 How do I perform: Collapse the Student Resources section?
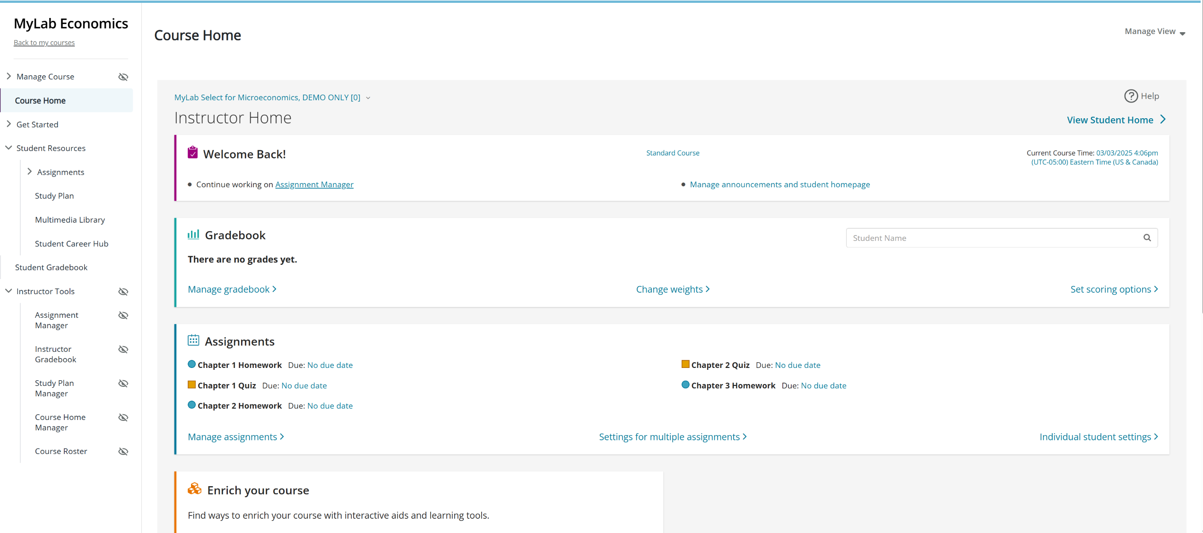click(x=9, y=148)
